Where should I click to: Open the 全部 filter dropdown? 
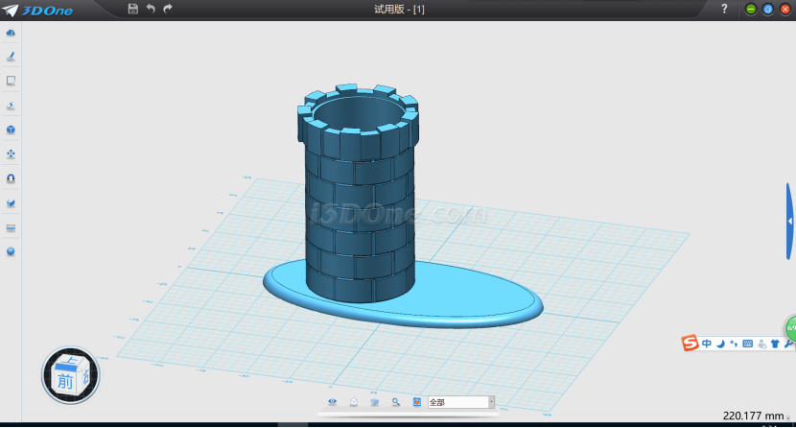pyautogui.click(x=491, y=402)
